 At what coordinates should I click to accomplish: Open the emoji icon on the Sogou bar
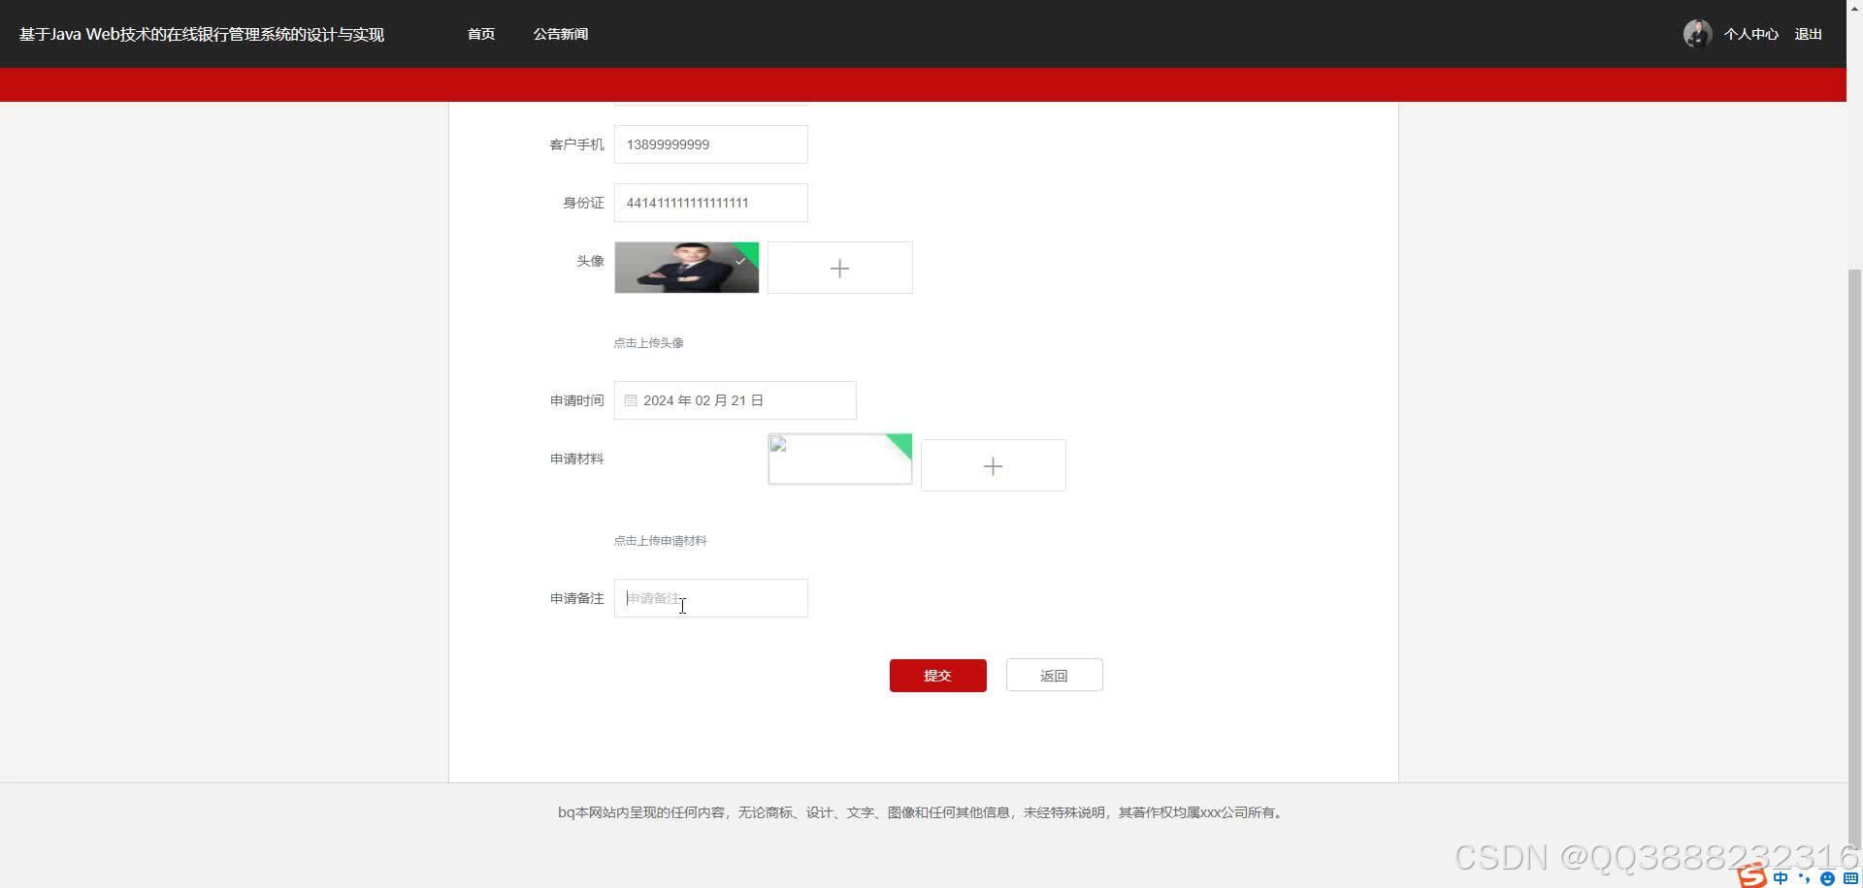coord(1827,878)
